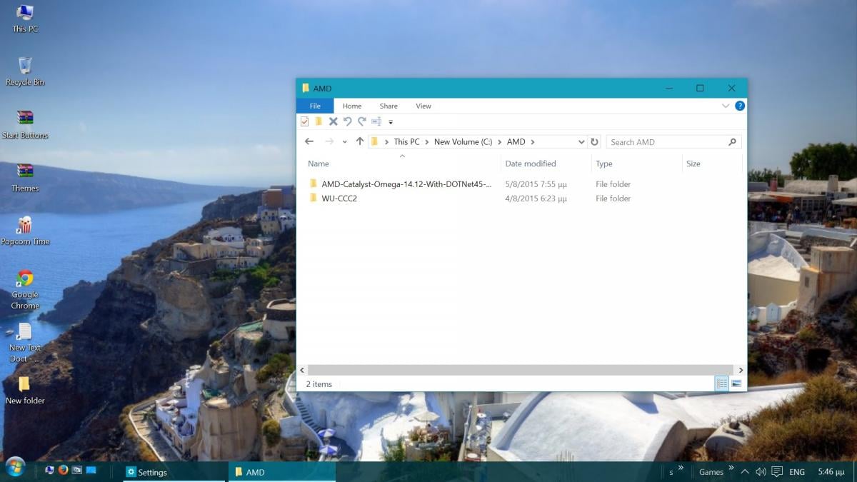Image resolution: width=857 pixels, height=482 pixels.
Task: Open the File menu
Action: pyautogui.click(x=315, y=106)
